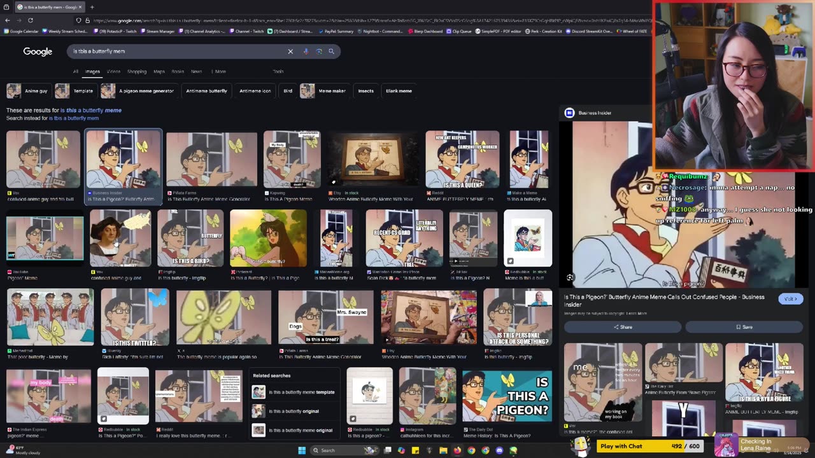Open related search 'butterfly meme template'
Image resolution: width=815 pixels, height=458 pixels.
[294, 392]
